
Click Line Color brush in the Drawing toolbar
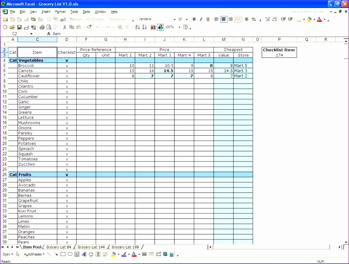(124, 254)
